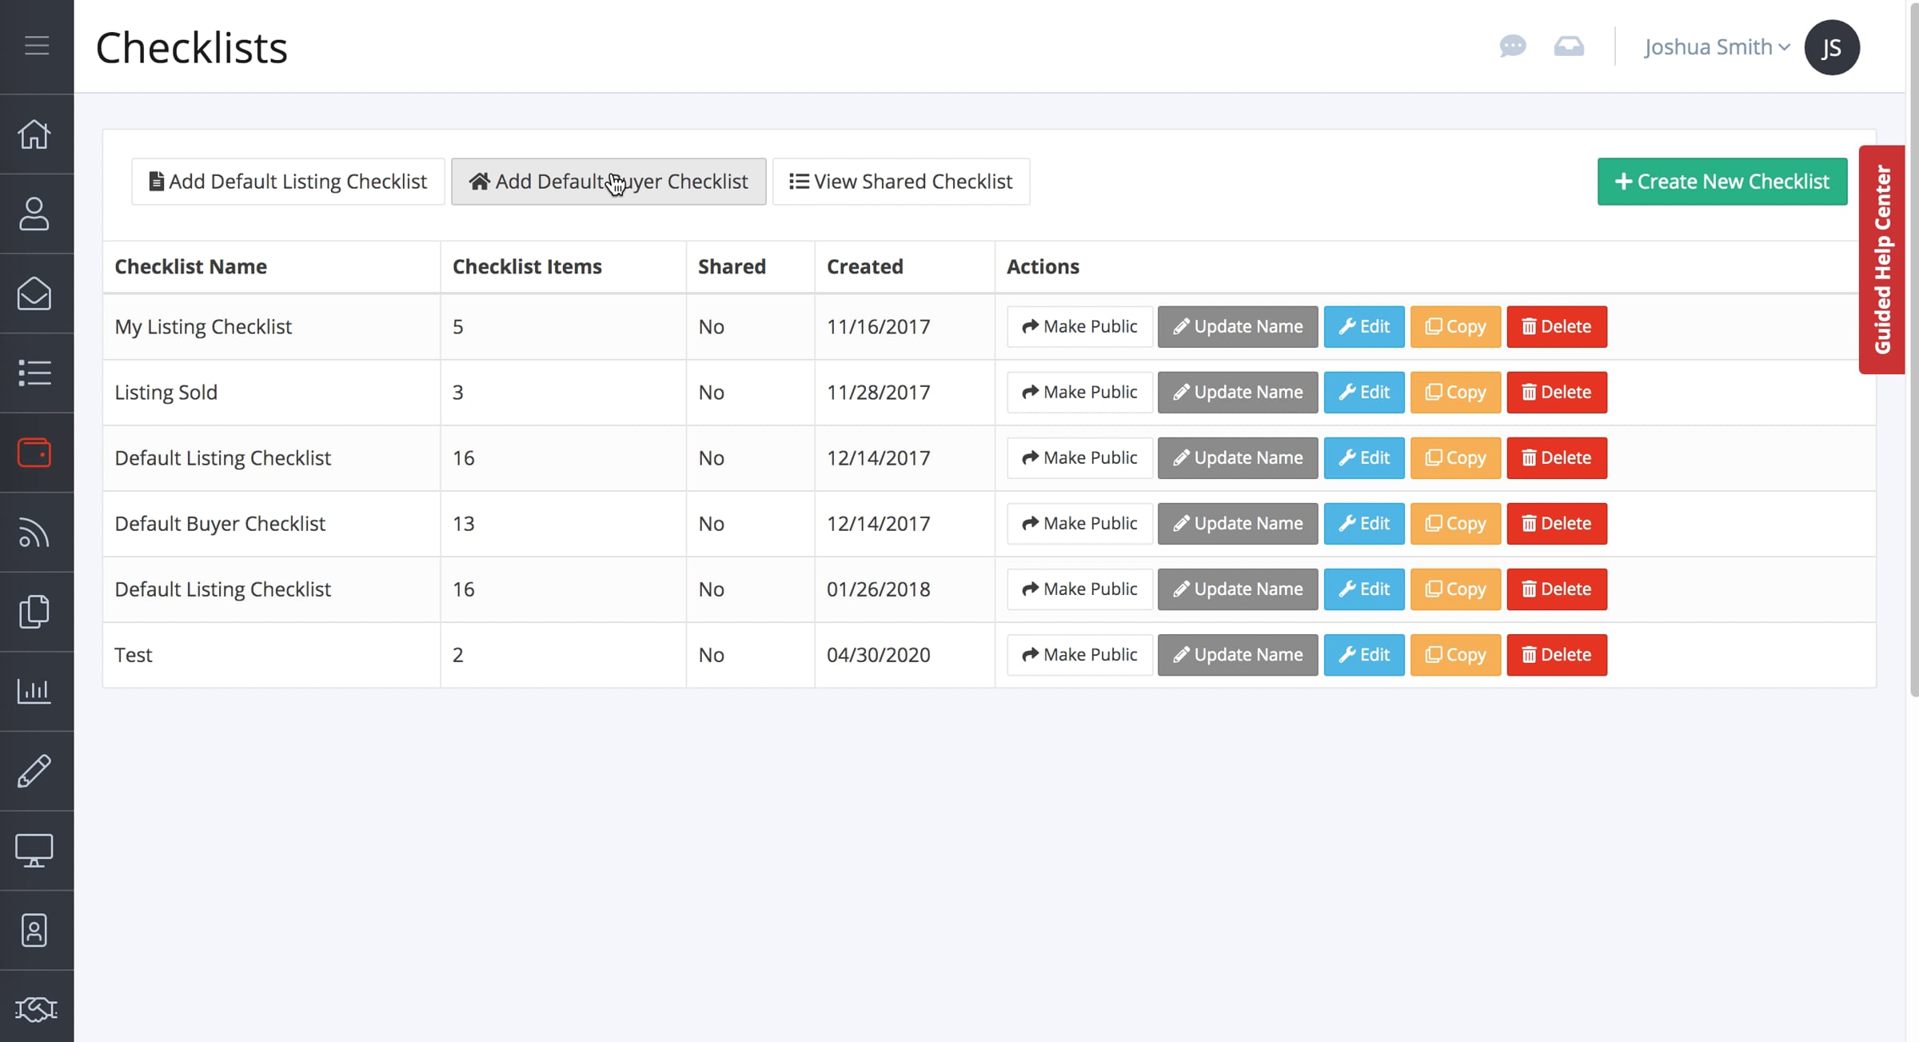Open reports via bar chart sidebar icon
The width and height of the screenshot is (1919, 1042).
point(34,691)
